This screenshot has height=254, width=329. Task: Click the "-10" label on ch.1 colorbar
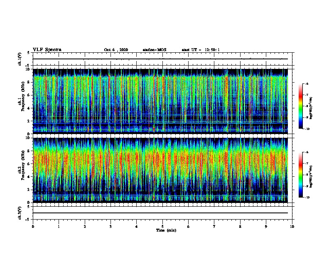pyautogui.click(x=307, y=129)
